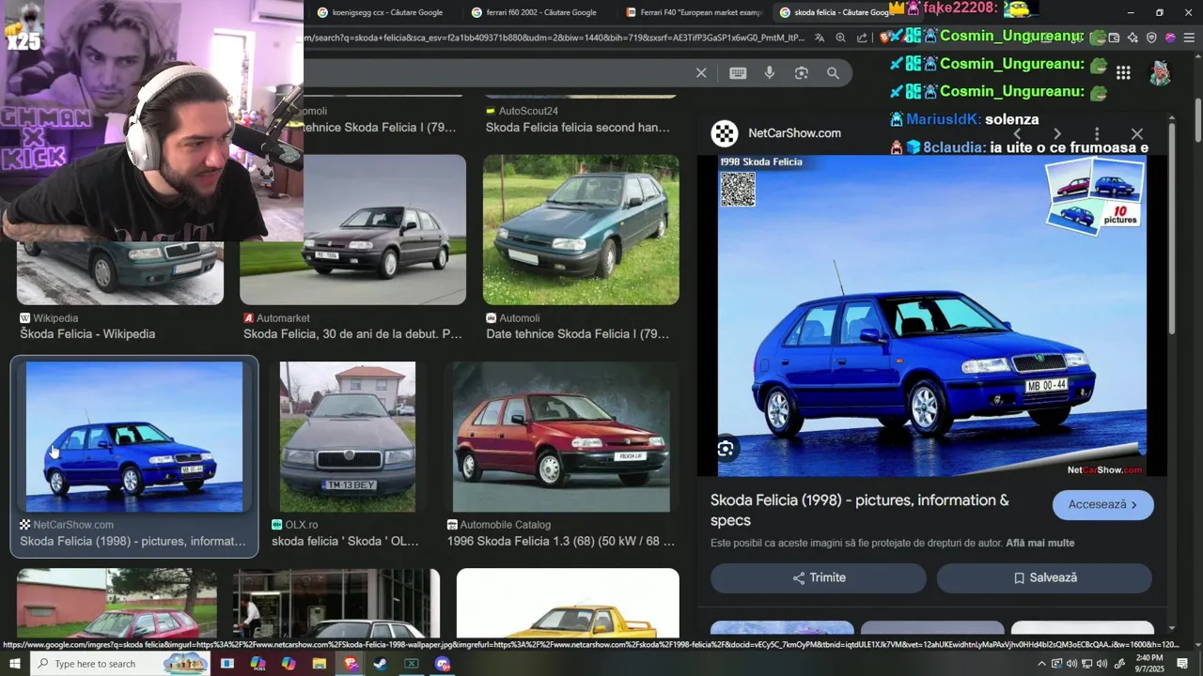Open Steam from the taskbar
The width and height of the screenshot is (1203, 676).
381,664
